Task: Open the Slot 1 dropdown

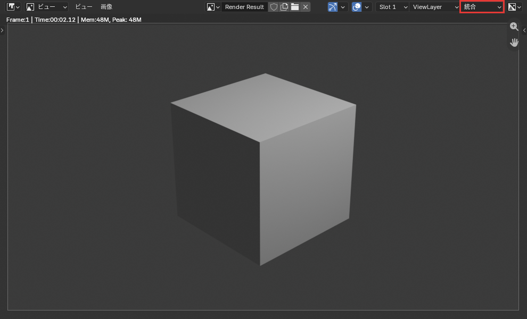Action: point(392,7)
